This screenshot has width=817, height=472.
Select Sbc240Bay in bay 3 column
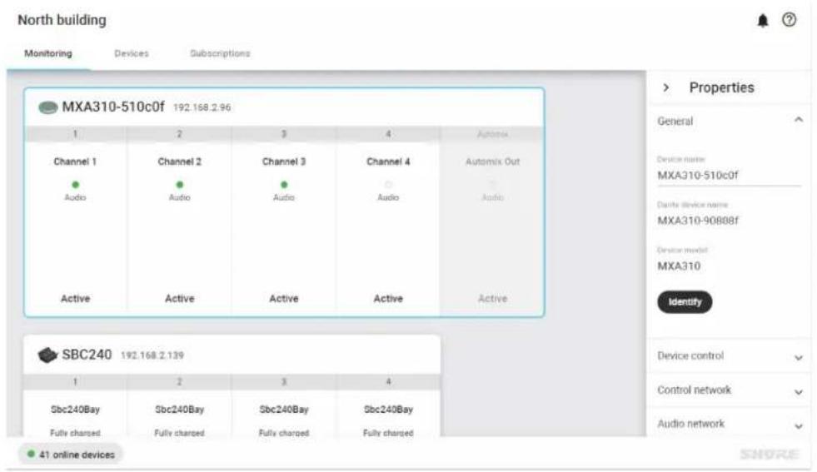(284, 410)
